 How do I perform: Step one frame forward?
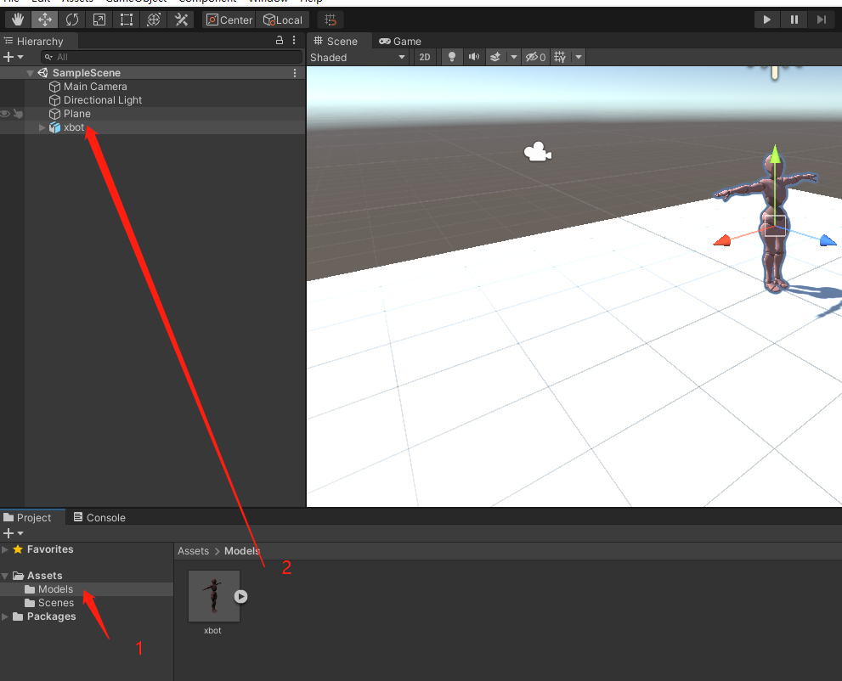pos(822,20)
